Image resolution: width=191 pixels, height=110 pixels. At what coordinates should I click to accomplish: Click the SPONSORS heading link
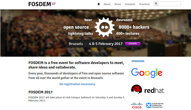pyautogui.click(x=138, y=61)
